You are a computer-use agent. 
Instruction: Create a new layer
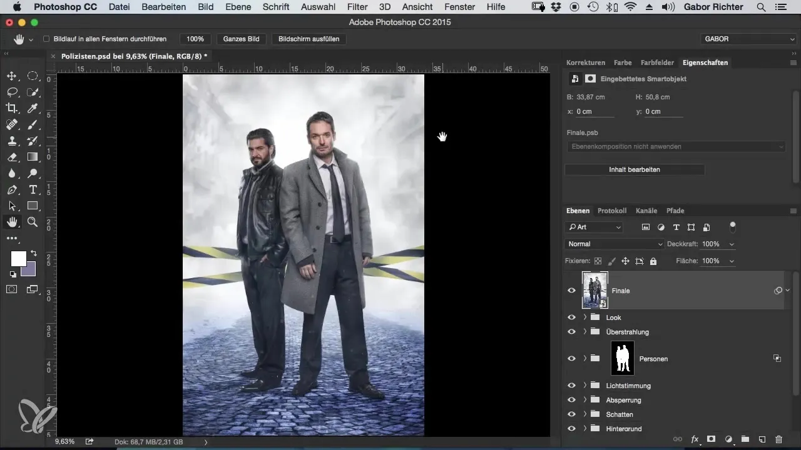tap(762, 439)
